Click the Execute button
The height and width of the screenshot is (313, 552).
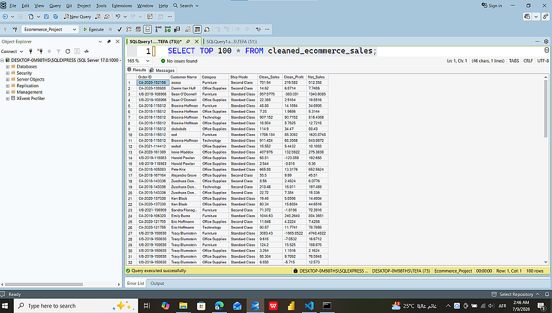point(93,30)
